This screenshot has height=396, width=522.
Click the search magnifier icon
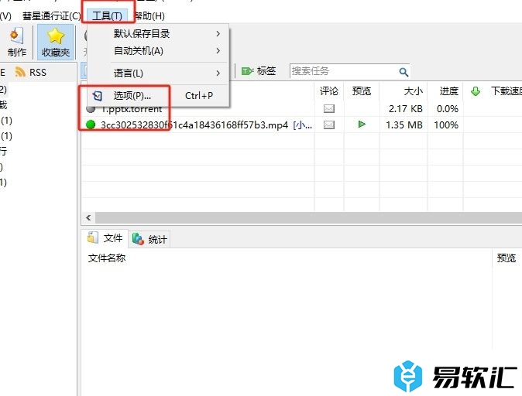[x=404, y=71]
